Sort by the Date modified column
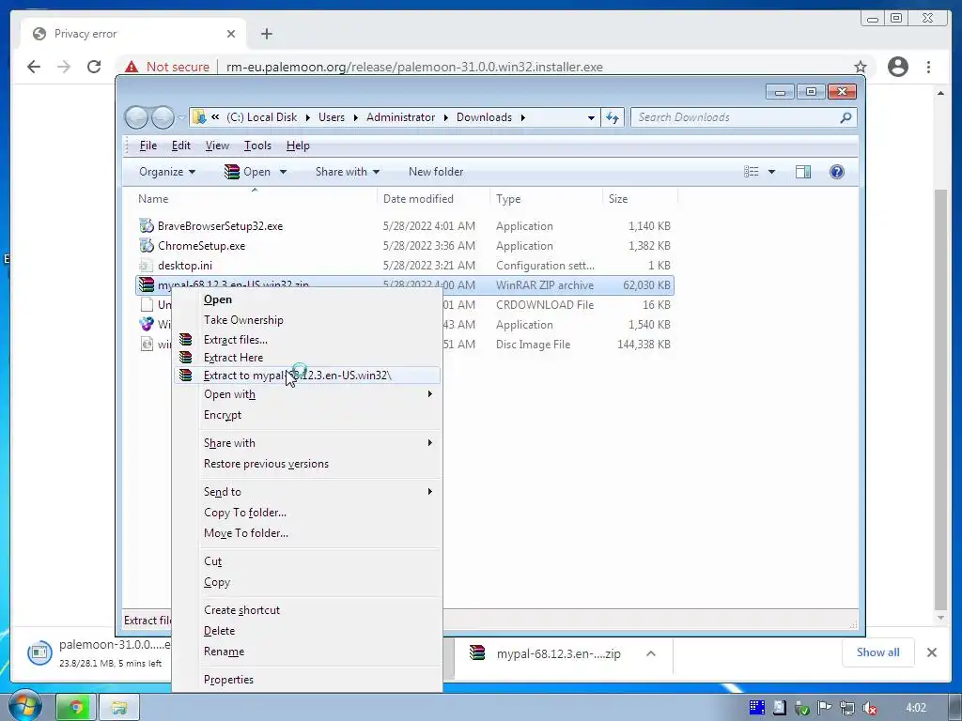This screenshot has width=962, height=721. tap(418, 199)
